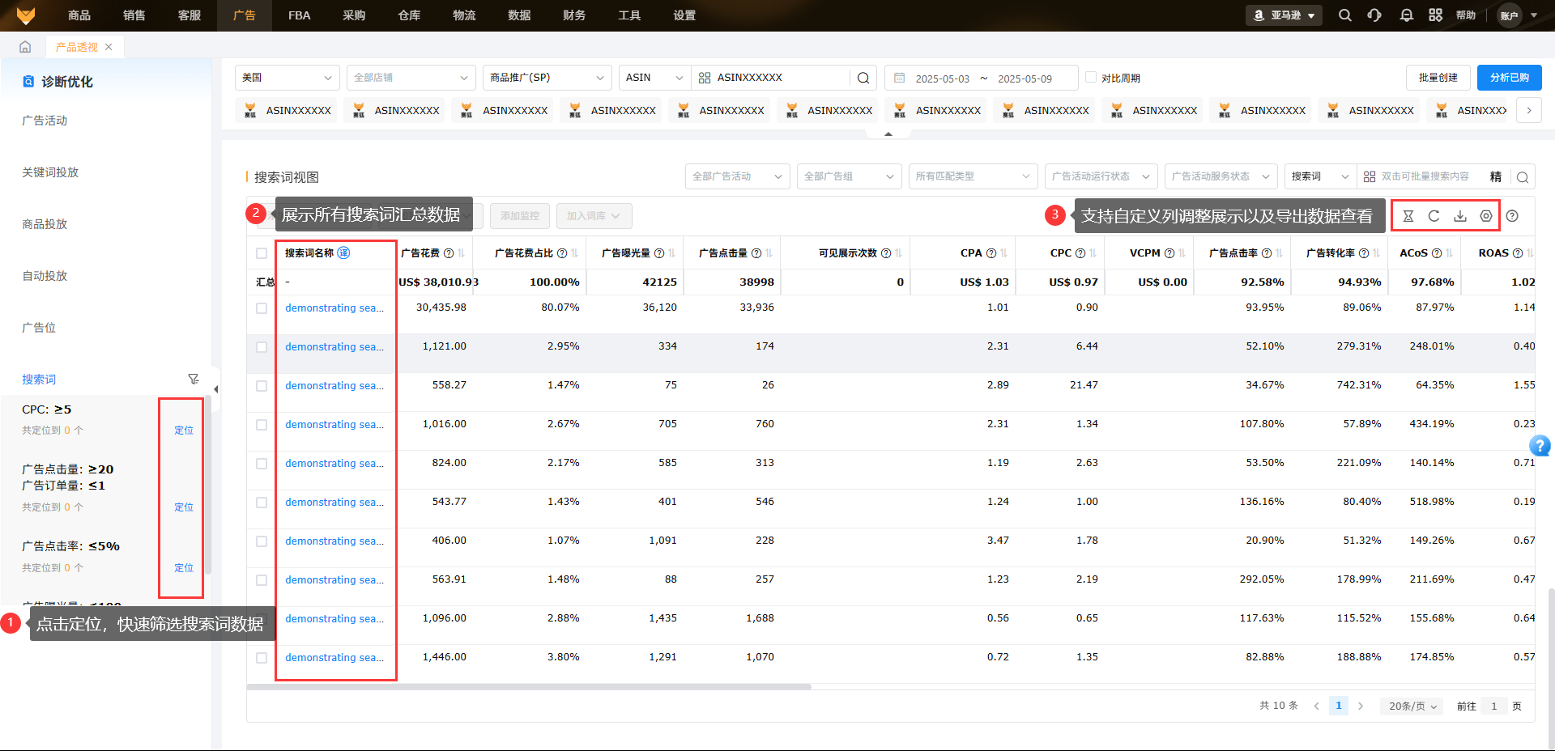Click the filter funnel icon beside 搜索词
1555x751 pixels.
pyautogui.click(x=193, y=379)
